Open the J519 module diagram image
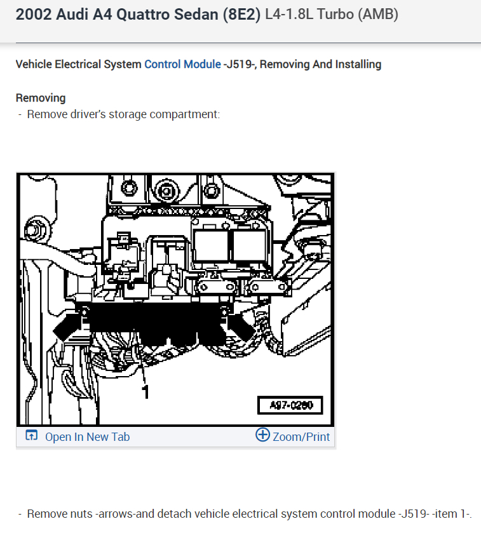This screenshot has height=533, width=481. (x=175, y=299)
